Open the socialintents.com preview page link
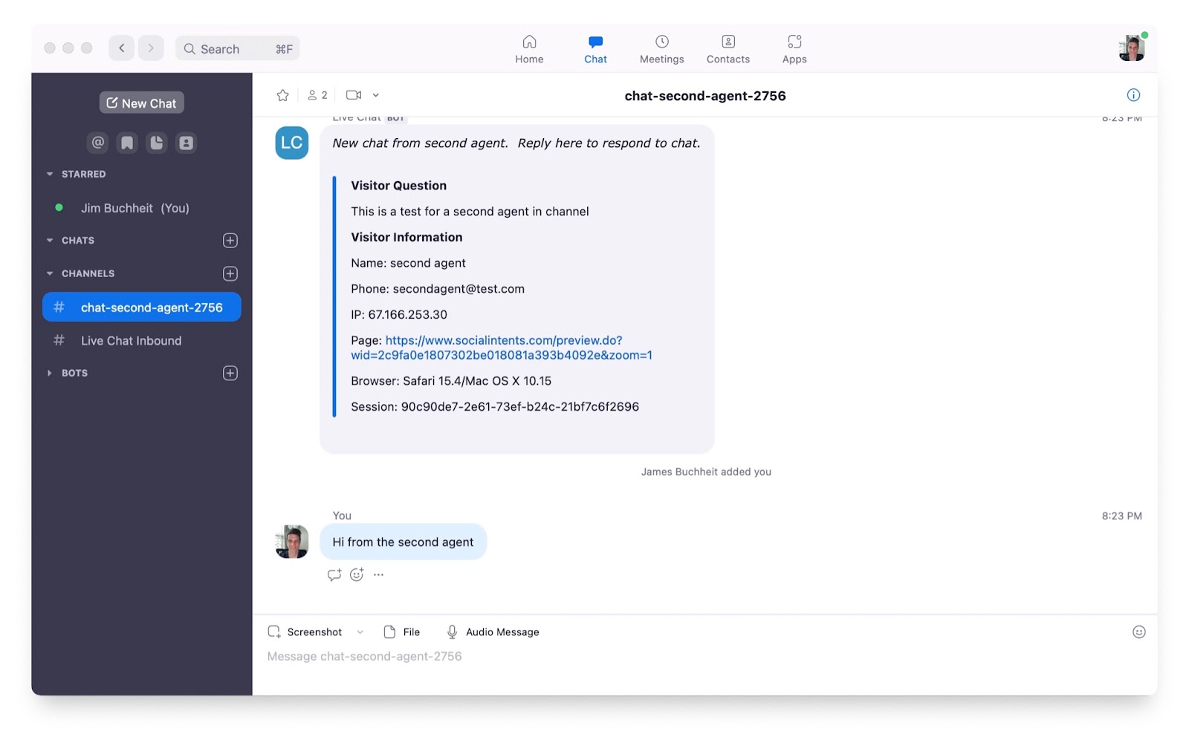 click(502, 348)
